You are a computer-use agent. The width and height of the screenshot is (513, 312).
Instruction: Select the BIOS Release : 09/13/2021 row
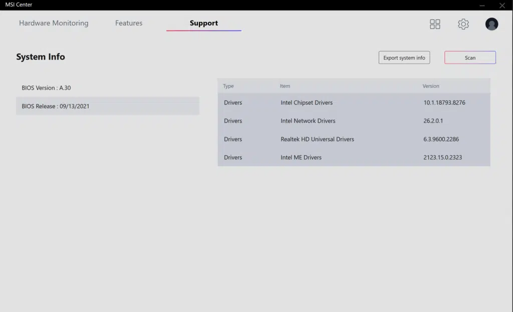click(x=108, y=106)
